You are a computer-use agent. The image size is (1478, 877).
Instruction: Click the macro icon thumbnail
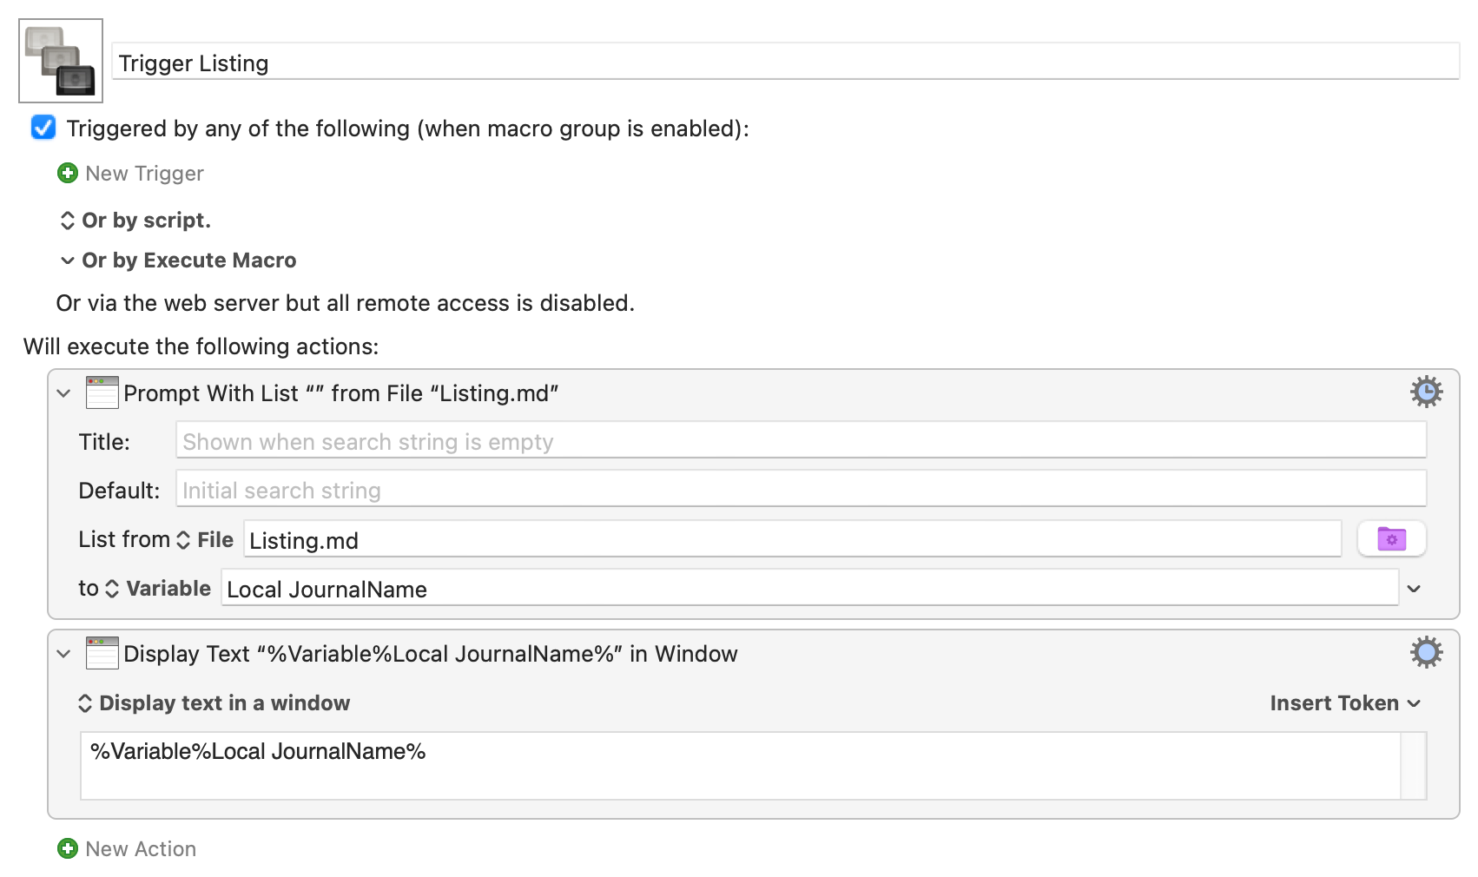point(61,61)
